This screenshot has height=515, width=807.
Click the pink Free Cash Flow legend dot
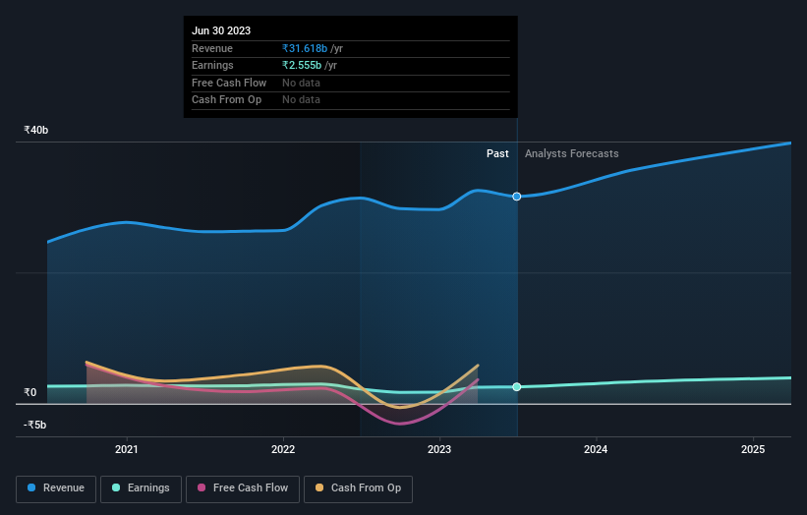tap(202, 487)
